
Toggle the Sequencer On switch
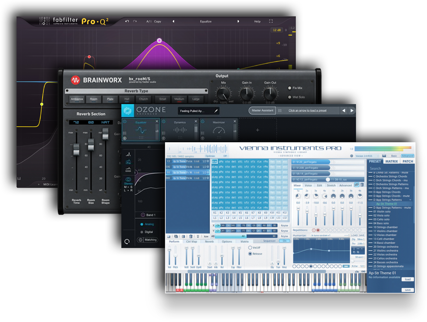point(285,241)
